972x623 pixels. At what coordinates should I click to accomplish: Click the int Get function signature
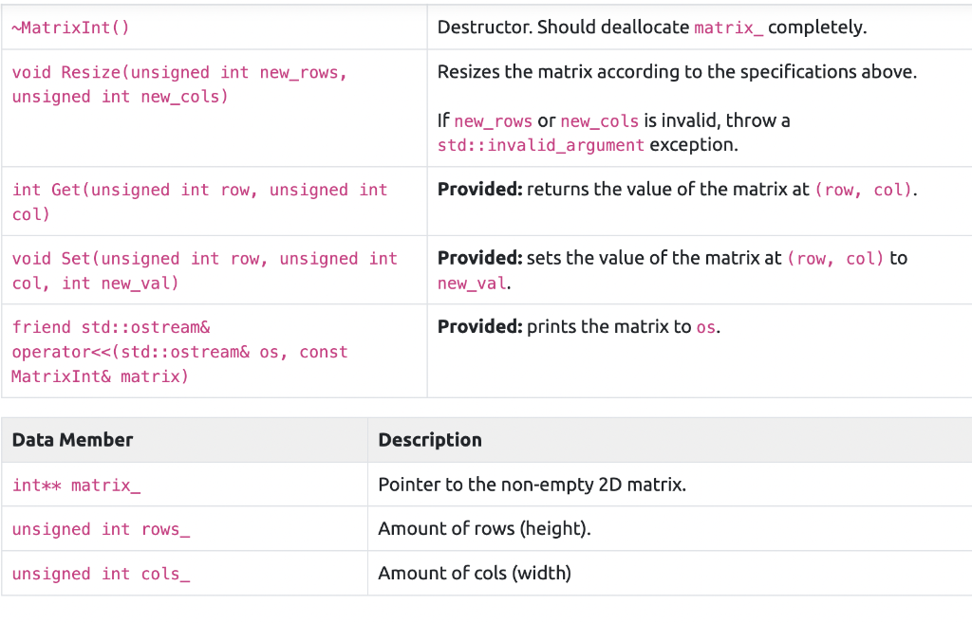[x=199, y=202]
